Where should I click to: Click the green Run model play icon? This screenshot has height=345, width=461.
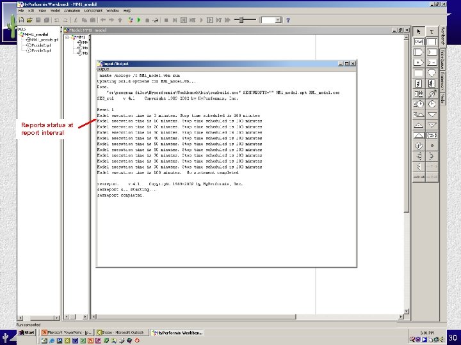pos(139,20)
